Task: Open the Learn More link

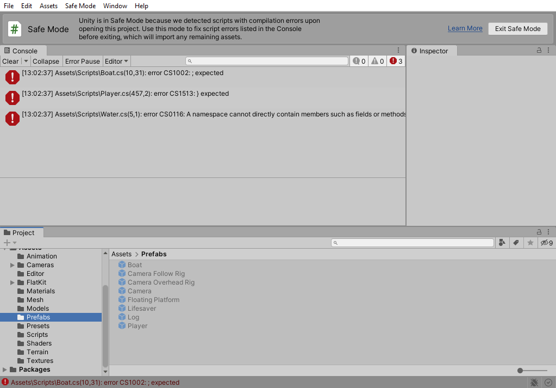Action: (x=465, y=28)
